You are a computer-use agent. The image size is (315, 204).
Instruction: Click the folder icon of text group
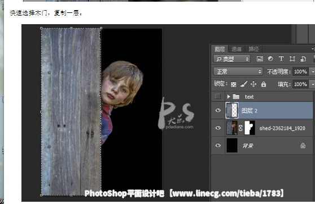[x=236, y=97]
